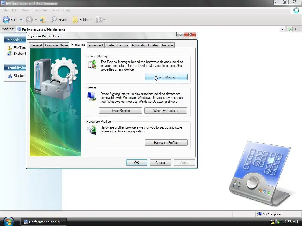Click in the Address bar field

point(150,29)
